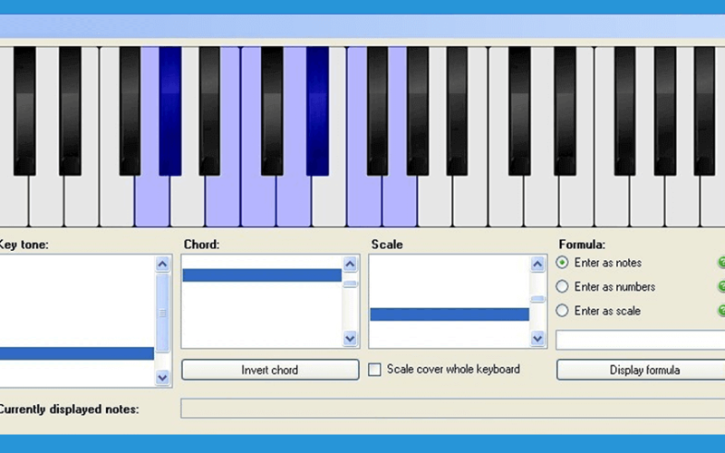This screenshot has width=725, height=453.
Task: Click the Scale list scrollbar thumb
Action: (537, 299)
